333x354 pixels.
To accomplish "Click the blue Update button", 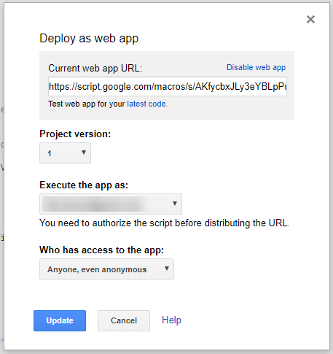I will click(x=60, y=320).
